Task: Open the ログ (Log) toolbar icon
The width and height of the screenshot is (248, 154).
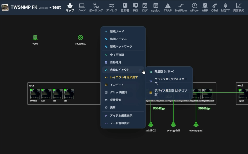Action: pos(145,8)
